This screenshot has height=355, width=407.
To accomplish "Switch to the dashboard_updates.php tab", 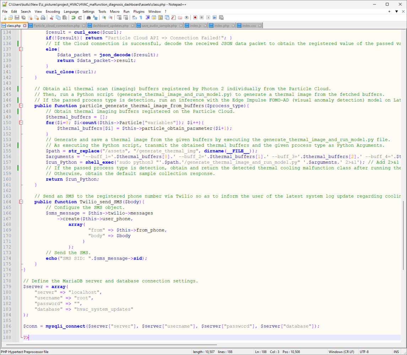I will [x=111, y=26].
